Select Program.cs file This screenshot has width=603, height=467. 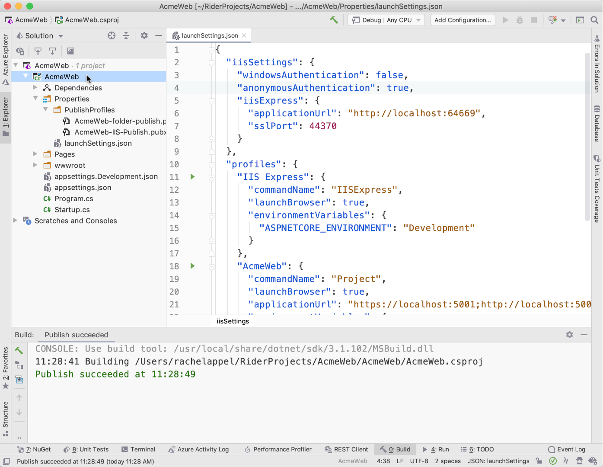68,198
